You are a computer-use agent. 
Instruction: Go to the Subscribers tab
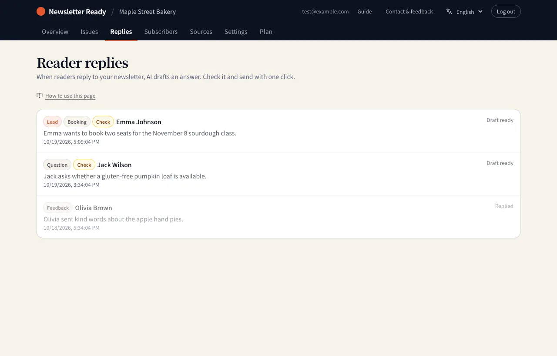pos(161,32)
